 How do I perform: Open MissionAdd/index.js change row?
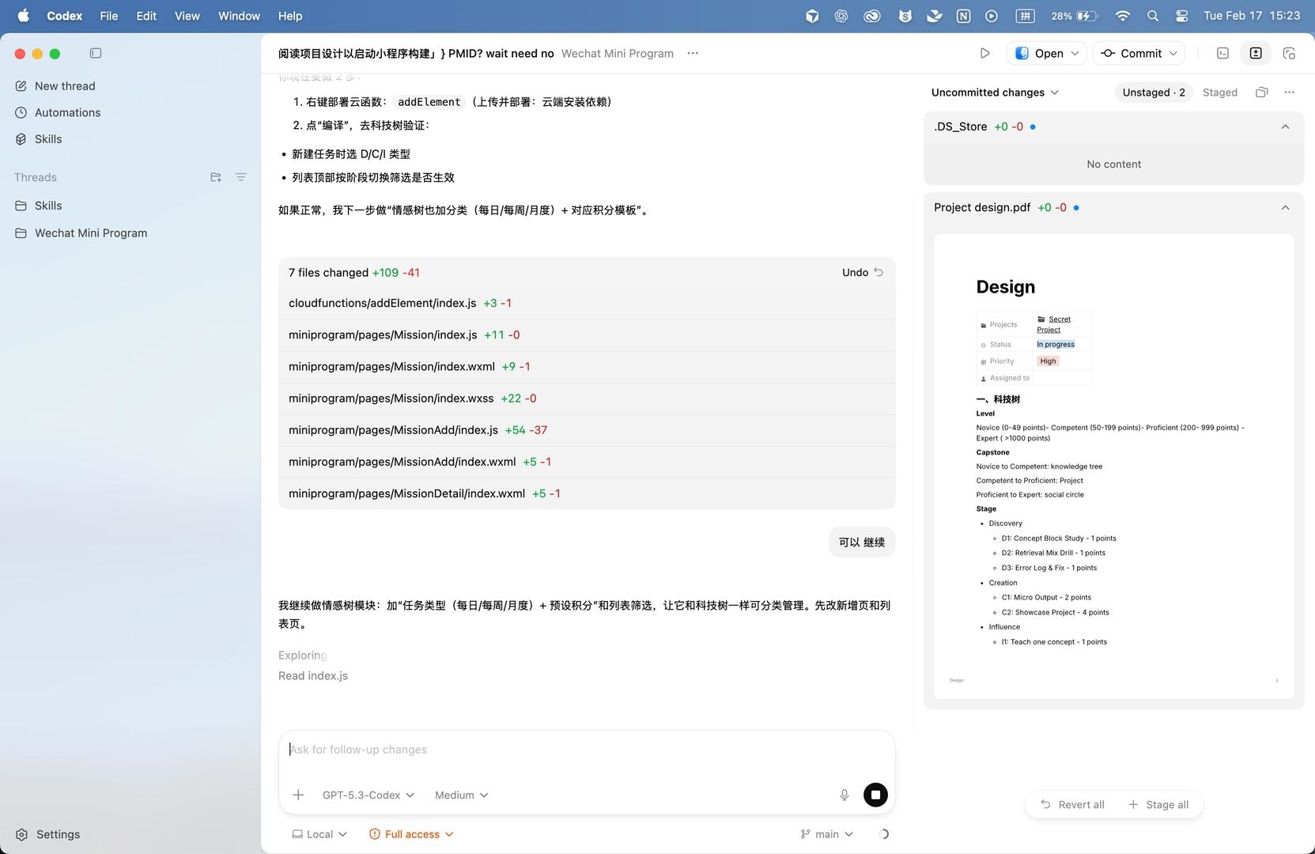587,430
